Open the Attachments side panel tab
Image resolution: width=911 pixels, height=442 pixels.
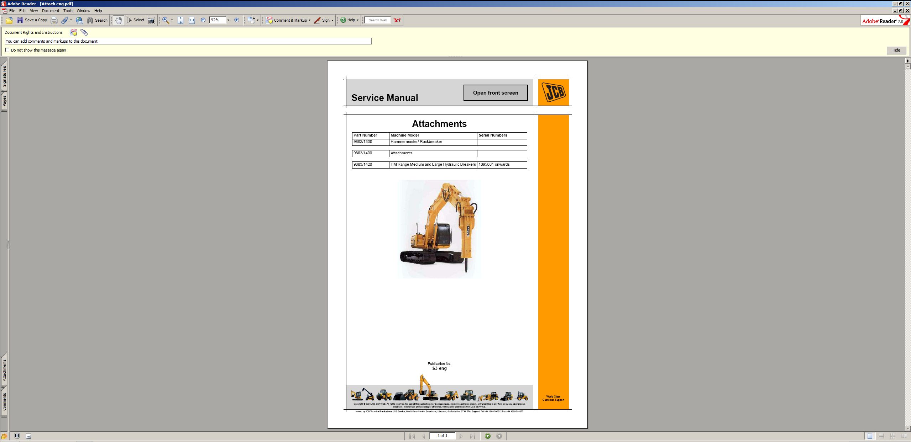pyautogui.click(x=4, y=370)
